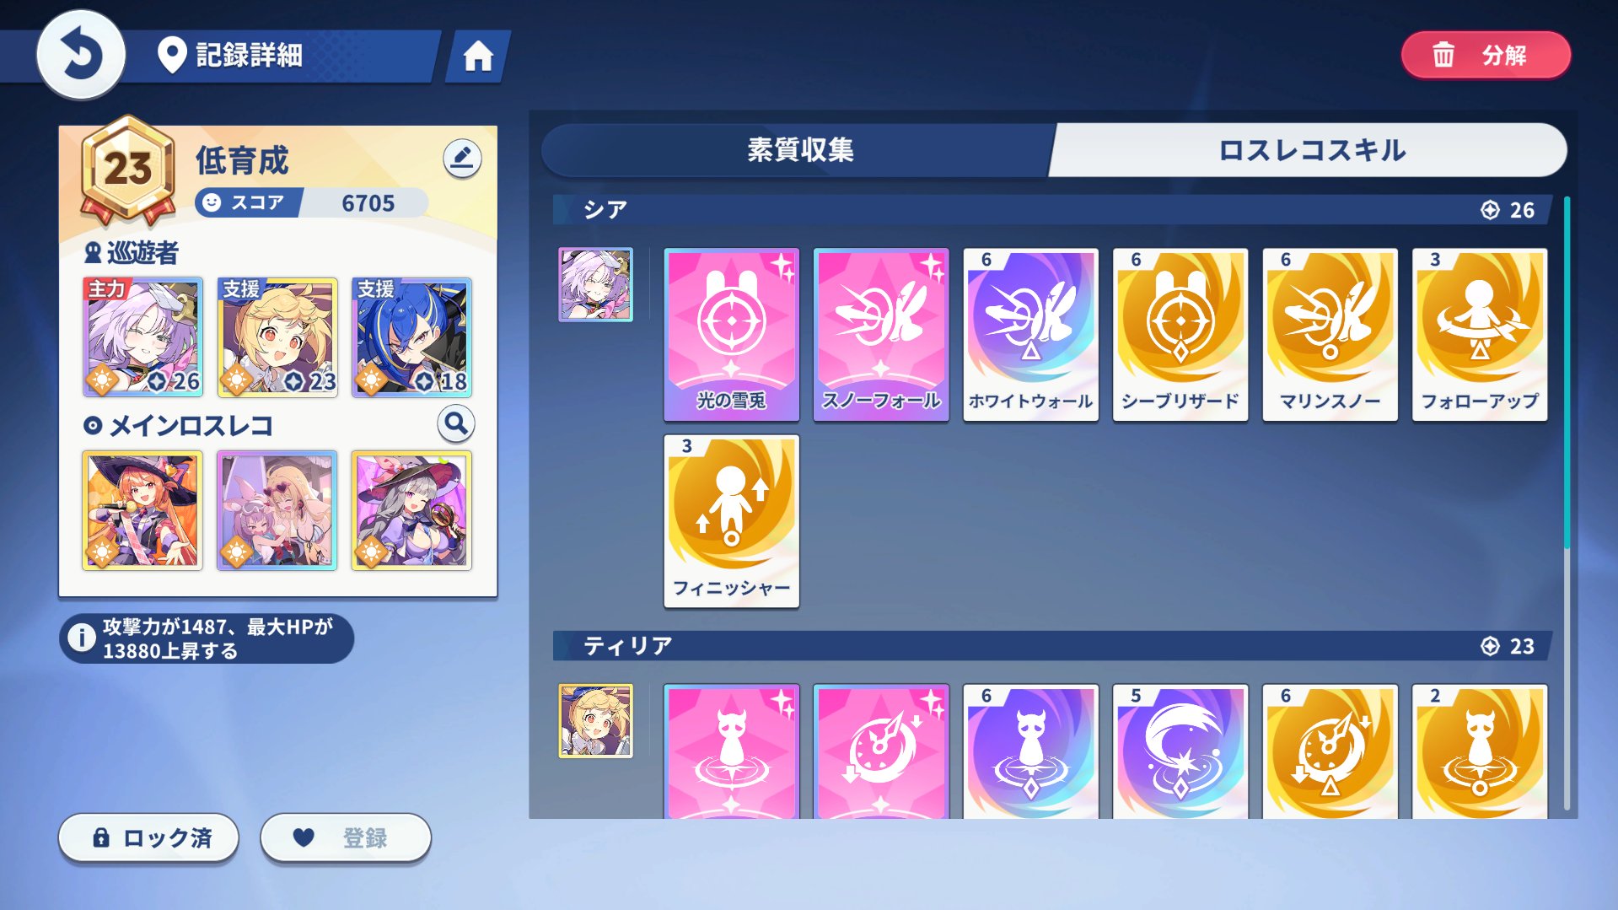The height and width of the screenshot is (910, 1618).
Task: Click the skill list vertical scrollbar
Action: (x=1567, y=371)
